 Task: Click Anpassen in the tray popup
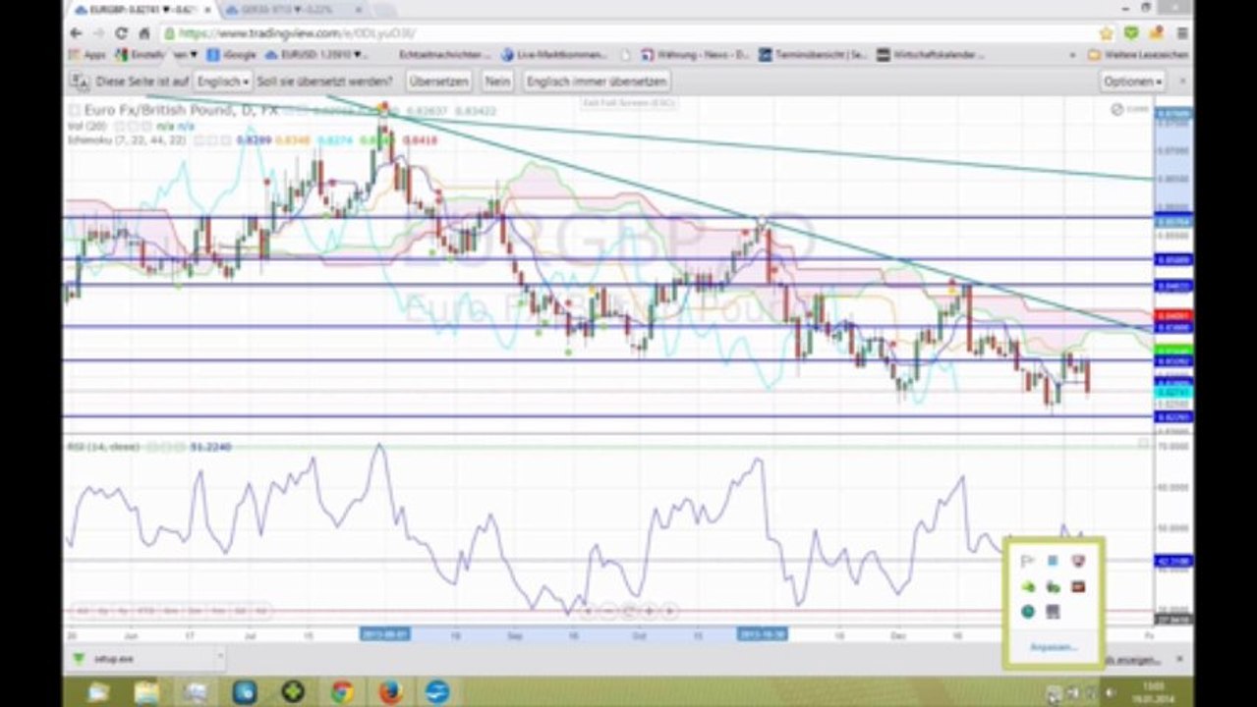[1053, 647]
